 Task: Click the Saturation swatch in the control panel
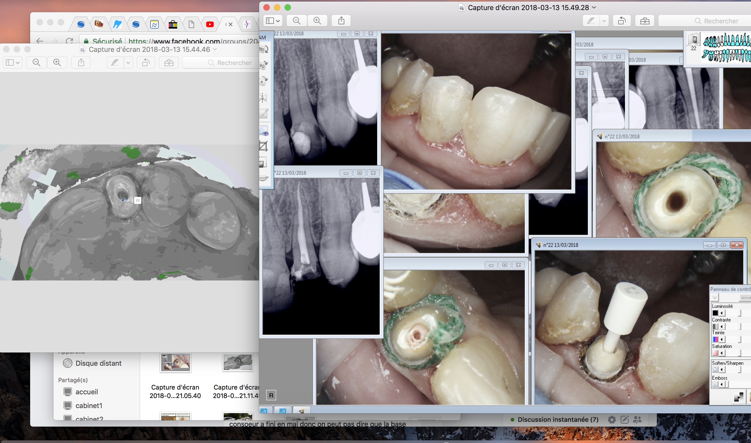pyautogui.click(x=715, y=353)
